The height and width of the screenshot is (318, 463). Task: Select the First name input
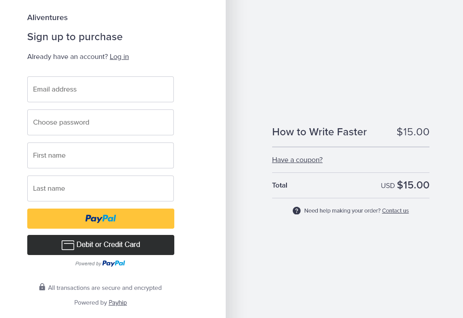point(101,155)
